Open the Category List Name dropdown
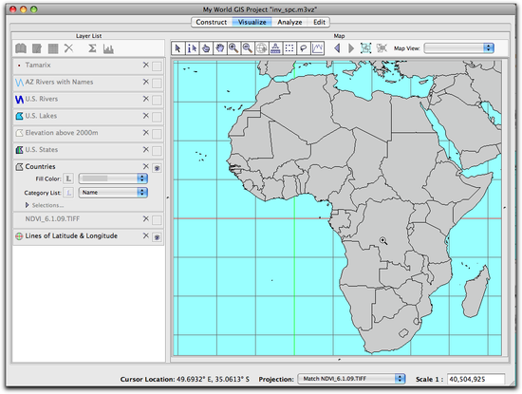The image size is (522, 394). point(113,193)
